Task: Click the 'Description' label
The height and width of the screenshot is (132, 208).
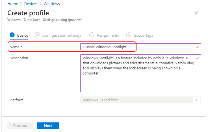Action: (19, 58)
